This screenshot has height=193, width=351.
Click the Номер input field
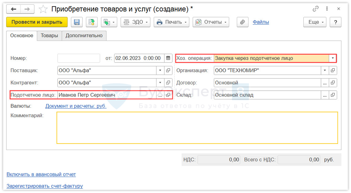pyautogui.click(x=78, y=58)
